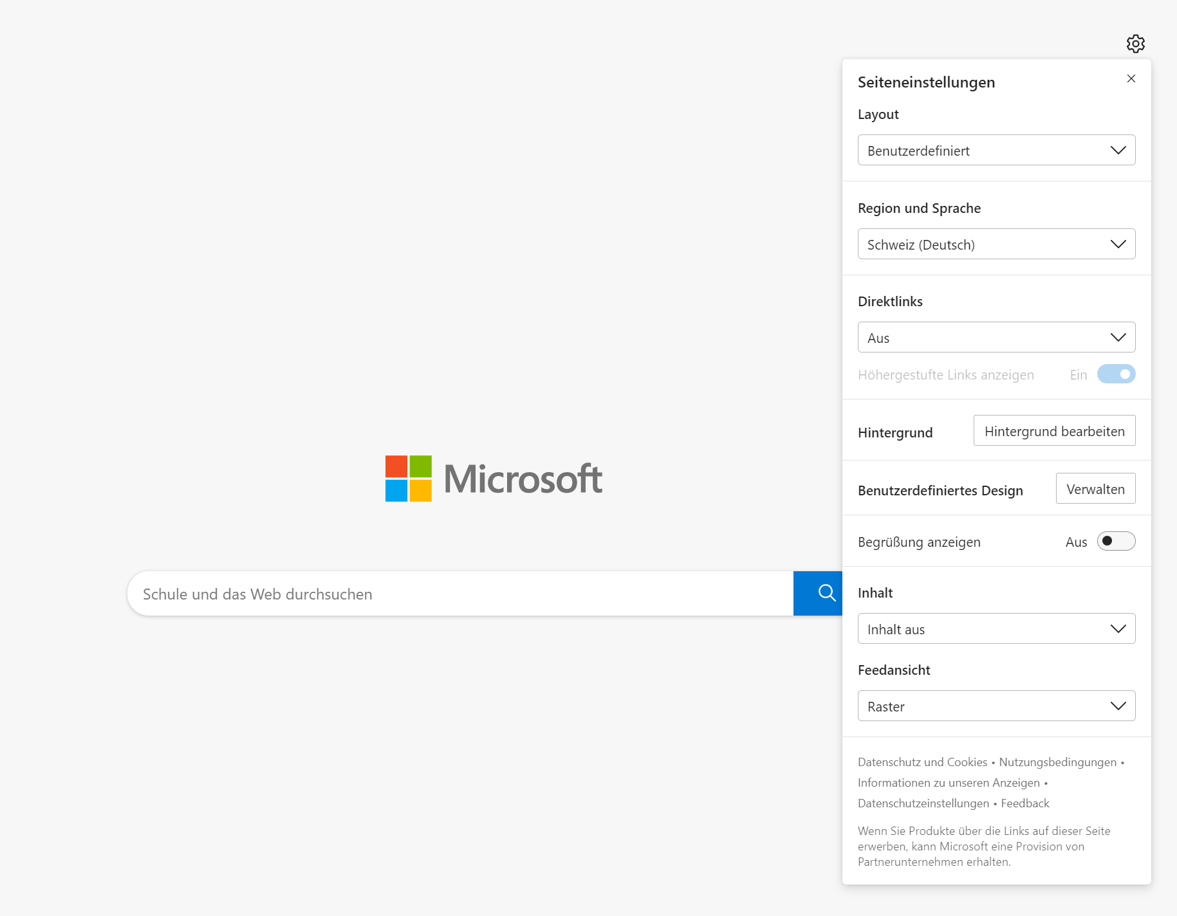Click Informationen zu unseren Anzeigen link
Viewport: 1177px width, 916px height.
(949, 783)
